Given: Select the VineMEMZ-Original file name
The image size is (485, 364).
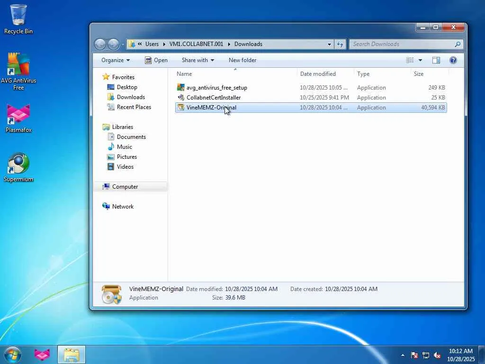Looking at the screenshot, I should coord(211,108).
